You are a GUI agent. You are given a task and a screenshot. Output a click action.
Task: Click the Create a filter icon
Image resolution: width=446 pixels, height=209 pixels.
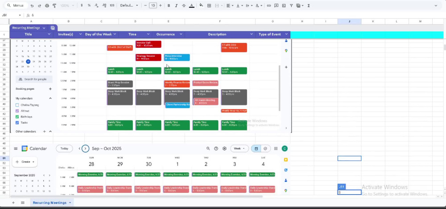291,5
